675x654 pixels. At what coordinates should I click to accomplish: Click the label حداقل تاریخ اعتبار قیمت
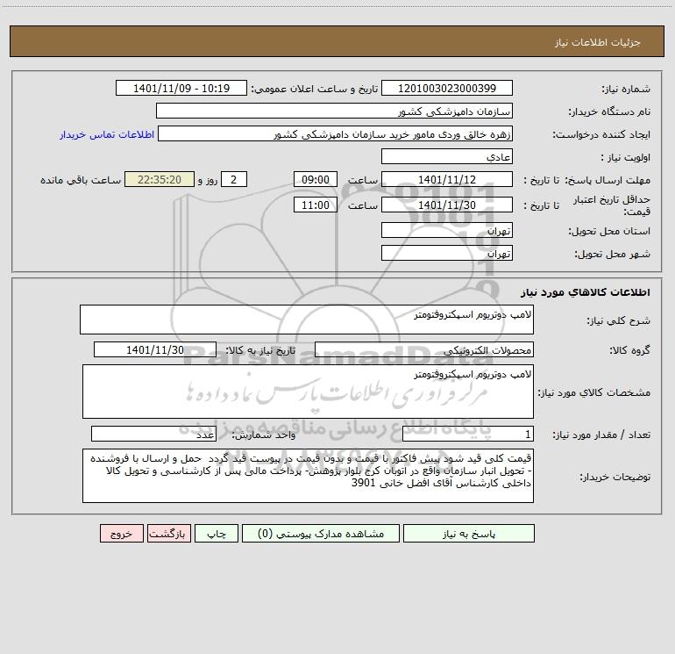point(612,205)
